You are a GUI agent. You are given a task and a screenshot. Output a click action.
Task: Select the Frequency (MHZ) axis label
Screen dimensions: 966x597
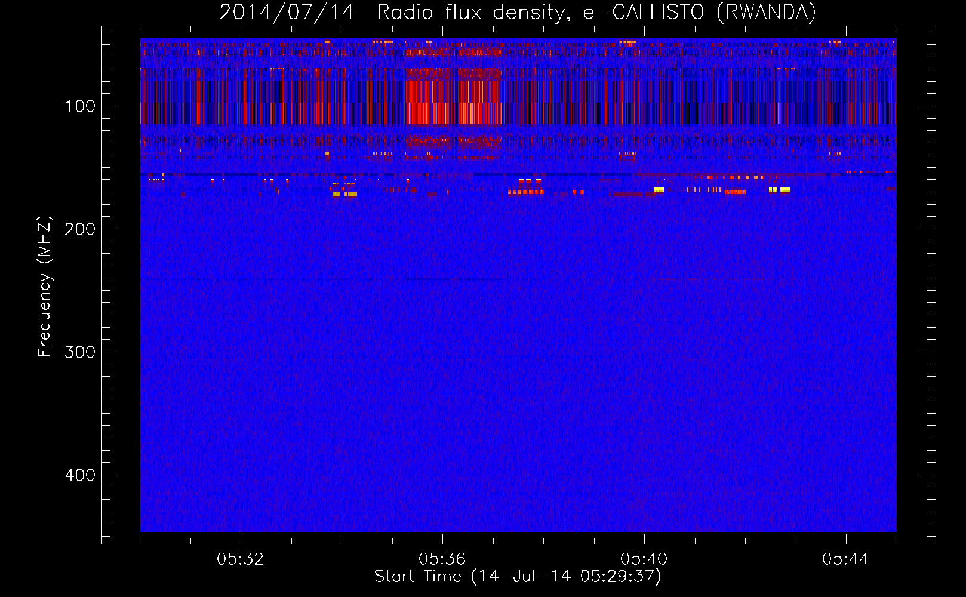click(45, 287)
